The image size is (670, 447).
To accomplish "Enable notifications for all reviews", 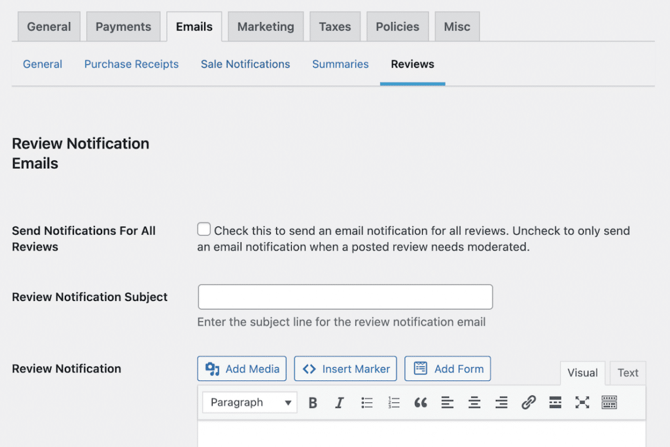I will tap(203, 228).
